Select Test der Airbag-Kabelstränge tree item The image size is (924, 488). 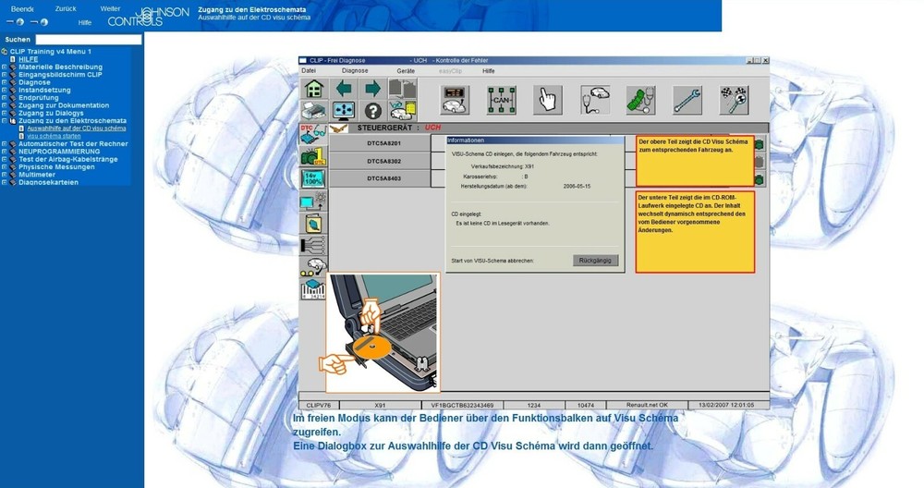tap(67, 159)
